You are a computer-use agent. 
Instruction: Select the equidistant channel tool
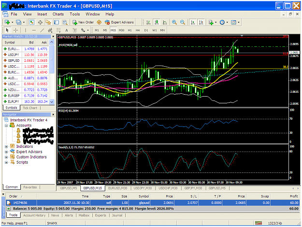tap(50, 30)
